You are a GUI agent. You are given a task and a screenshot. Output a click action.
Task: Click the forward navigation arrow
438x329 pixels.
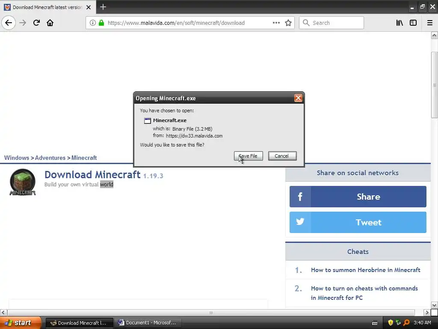pyautogui.click(x=23, y=23)
